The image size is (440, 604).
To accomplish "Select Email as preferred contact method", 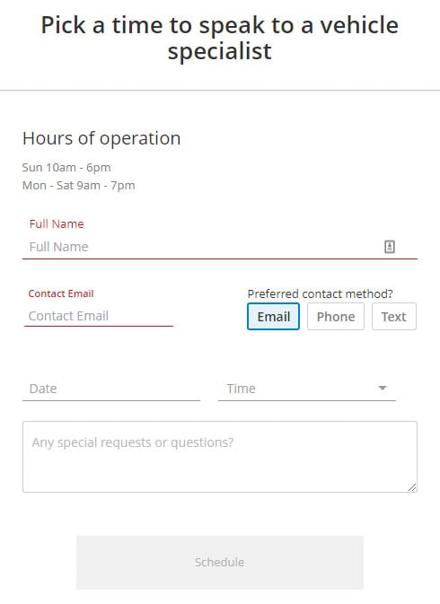I will (273, 316).
